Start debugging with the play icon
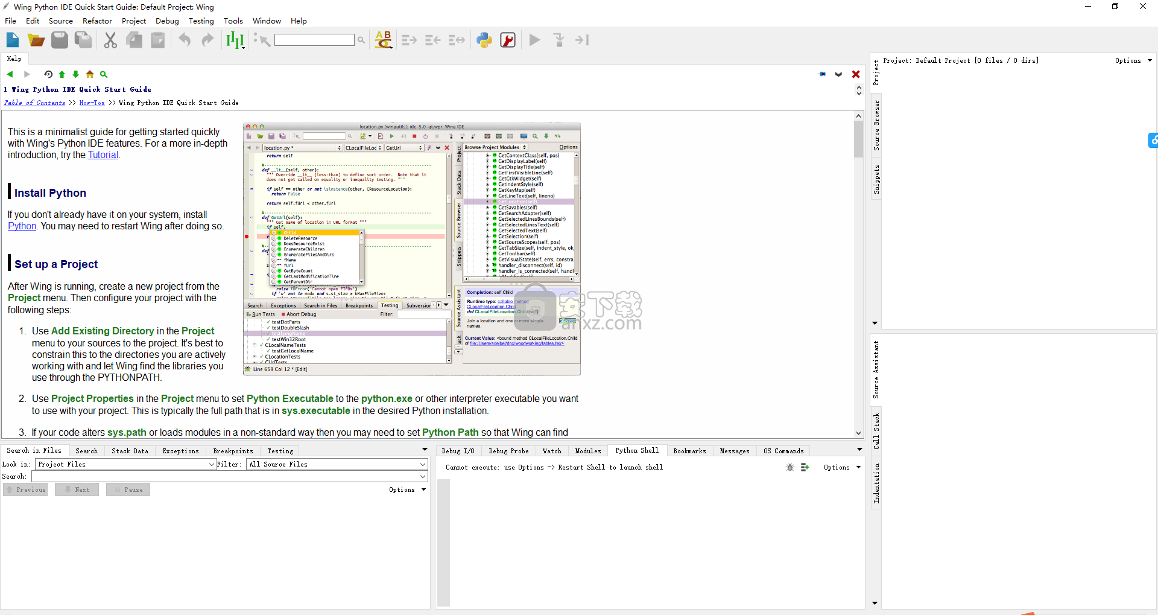The height and width of the screenshot is (615, 1158). (x=534, y=40)
